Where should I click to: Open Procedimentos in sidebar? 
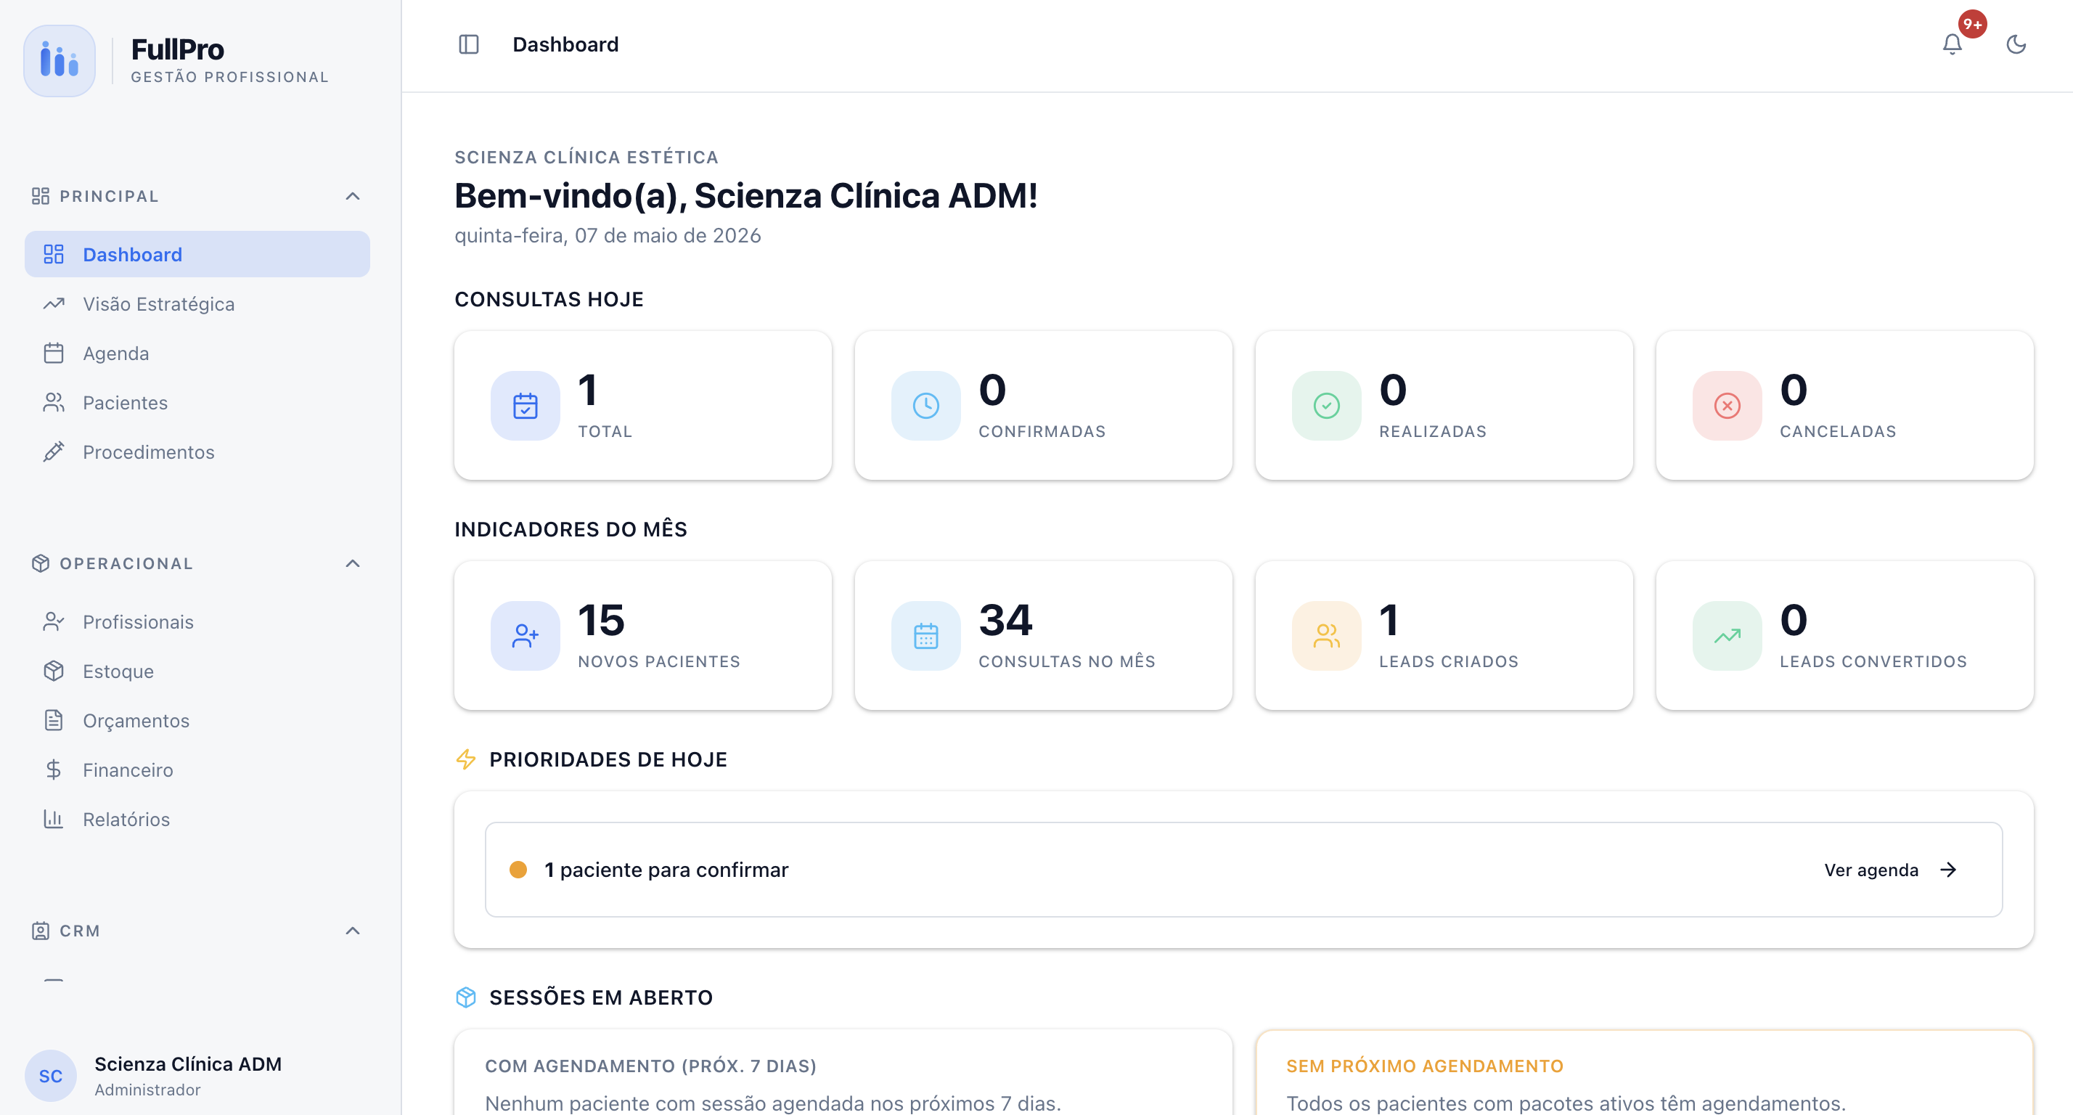[x=197, y=452]
